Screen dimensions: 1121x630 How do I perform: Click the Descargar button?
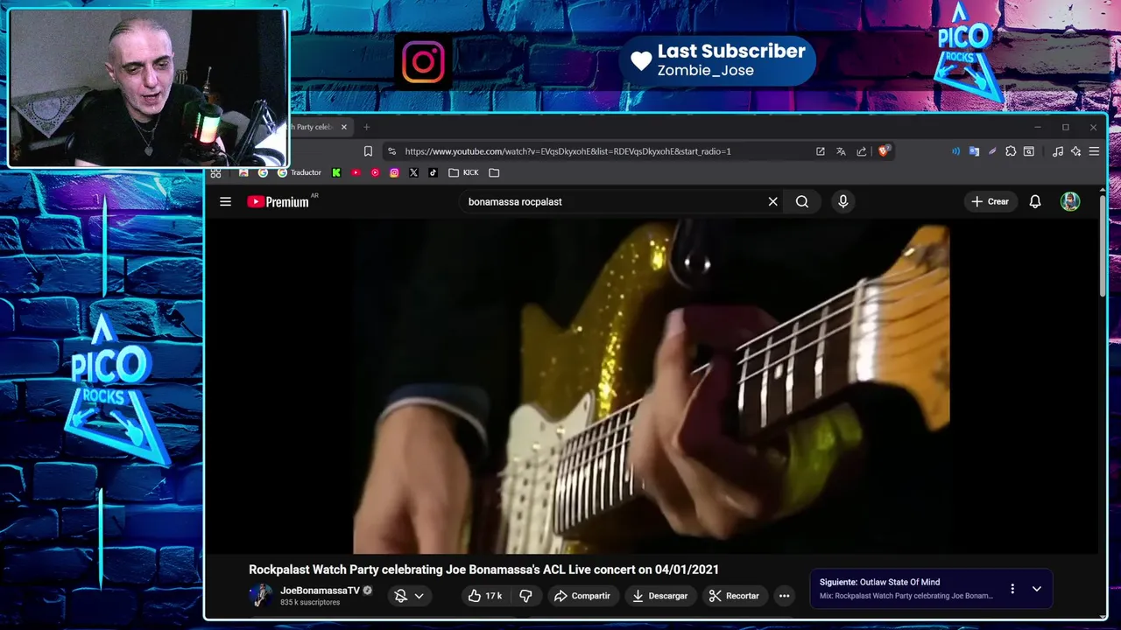[x=660, y=596]
